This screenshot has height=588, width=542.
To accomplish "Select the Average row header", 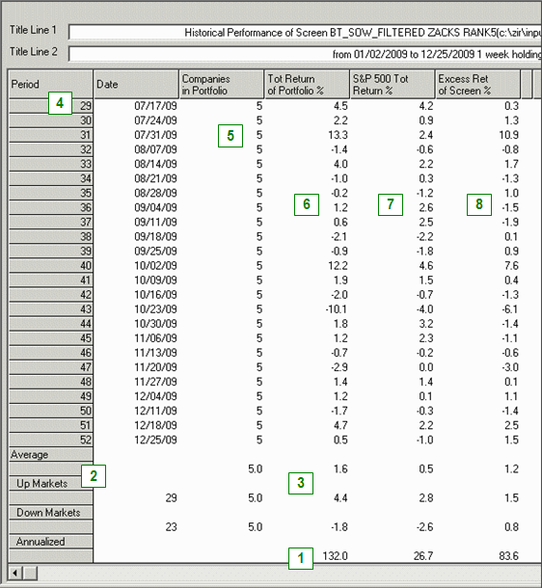I will coord(51,455).
